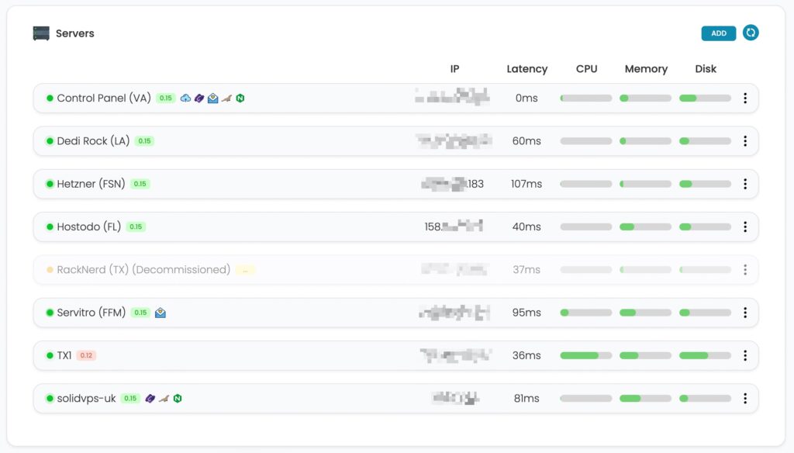Click the seal icon on the Control Panel row
This screenshot has height=453, width=794.
click(x=226, y=99)
